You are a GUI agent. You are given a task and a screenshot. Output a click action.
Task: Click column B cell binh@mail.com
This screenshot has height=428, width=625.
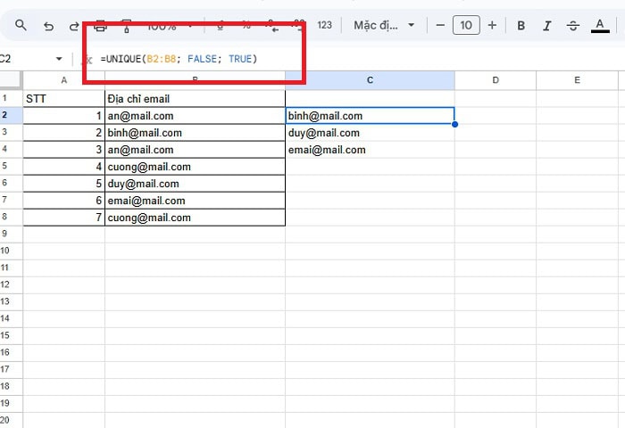pos(195,133)
